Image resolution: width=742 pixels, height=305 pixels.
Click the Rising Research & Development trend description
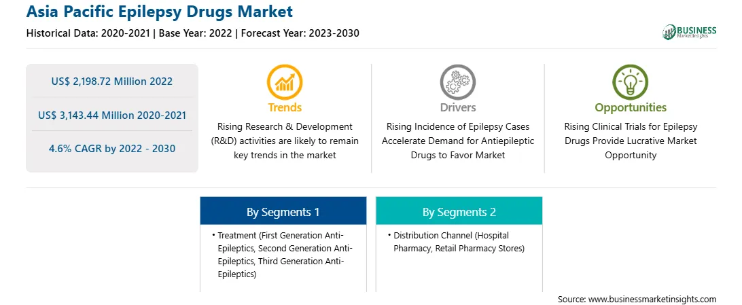285,141
